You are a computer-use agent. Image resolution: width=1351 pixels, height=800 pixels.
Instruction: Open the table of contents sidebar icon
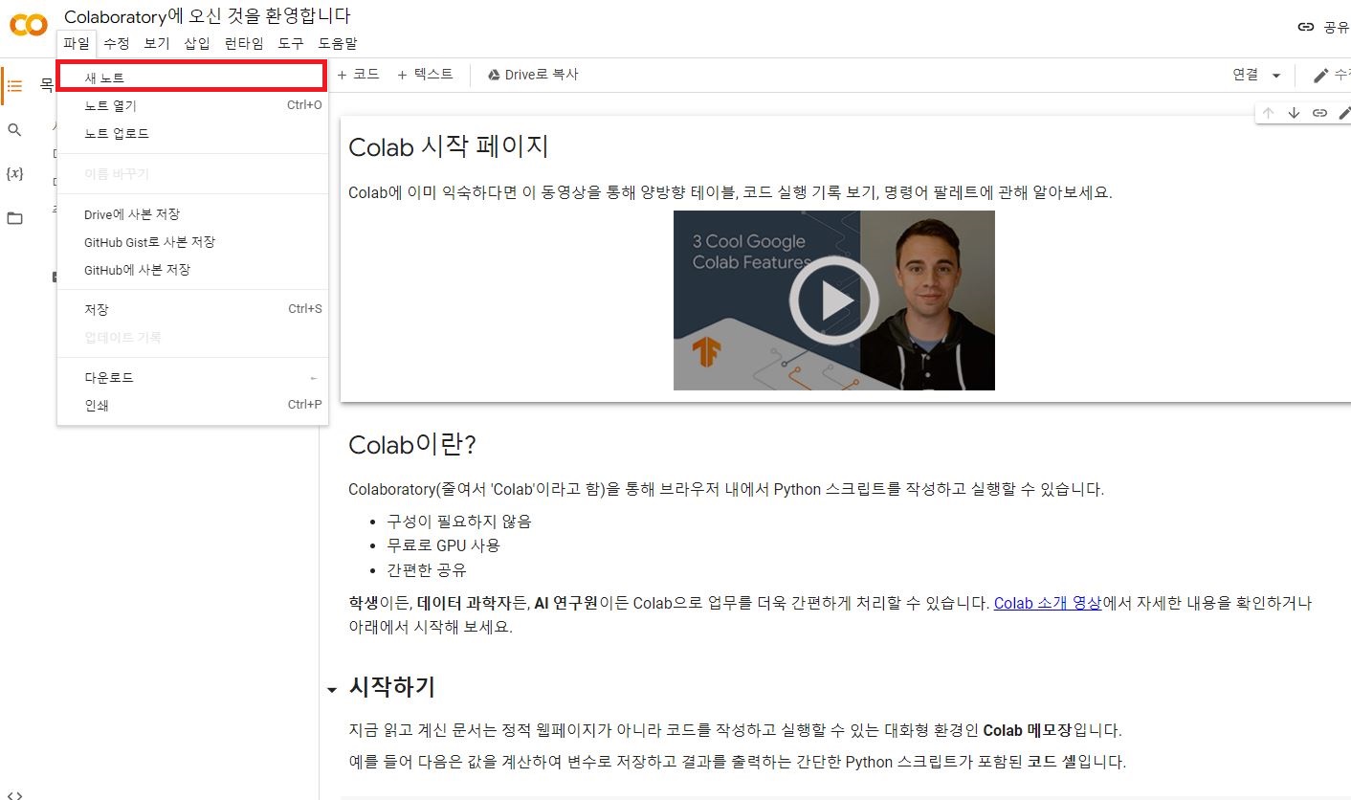(14, 86)
